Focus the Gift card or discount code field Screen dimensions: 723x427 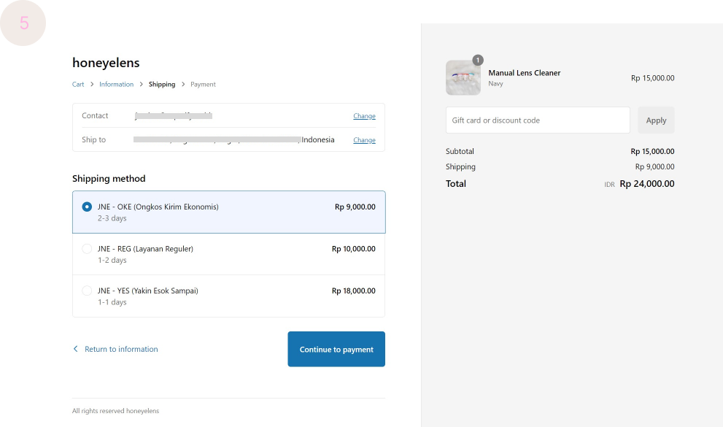click(x=538, y=120)
